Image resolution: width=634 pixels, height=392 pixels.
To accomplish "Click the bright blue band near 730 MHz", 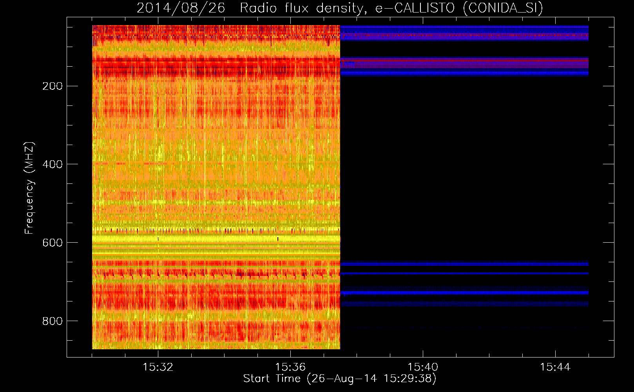I will click(x=464, y=293).
